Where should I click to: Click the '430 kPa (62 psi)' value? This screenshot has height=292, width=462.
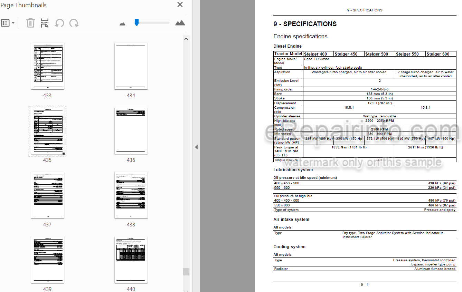coord(442,183)
